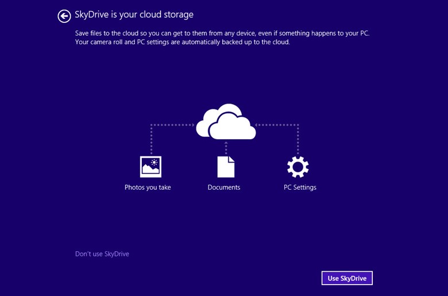Click the 'PC Settings' label under the gear
Viewport: 448px width, 296px height.
pyautogui.click(x=300, y=187)
